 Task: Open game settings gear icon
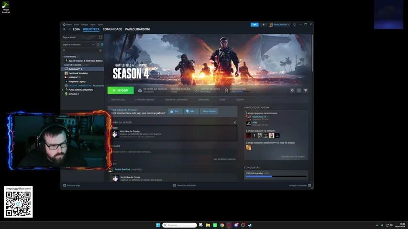point(292,90)
